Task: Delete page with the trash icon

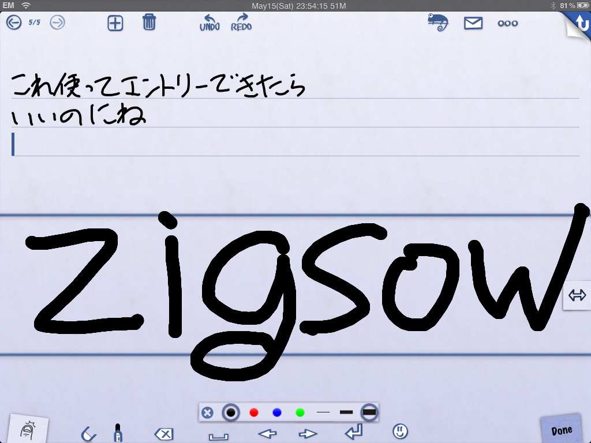Action: [x=149, y=22]
